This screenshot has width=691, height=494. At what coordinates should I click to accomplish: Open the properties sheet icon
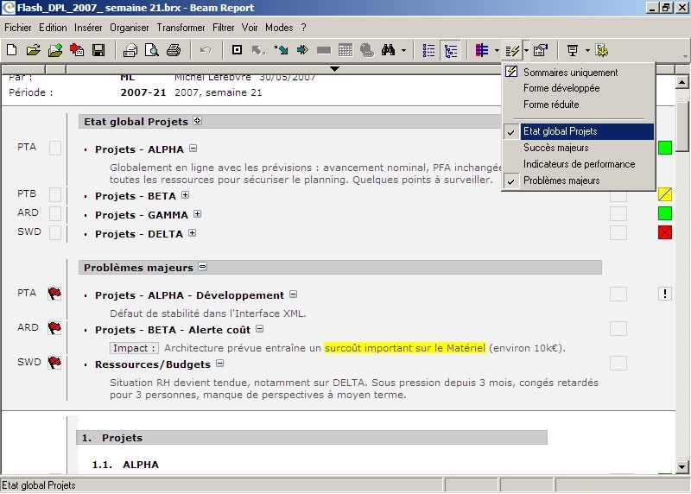click(541, 51)
